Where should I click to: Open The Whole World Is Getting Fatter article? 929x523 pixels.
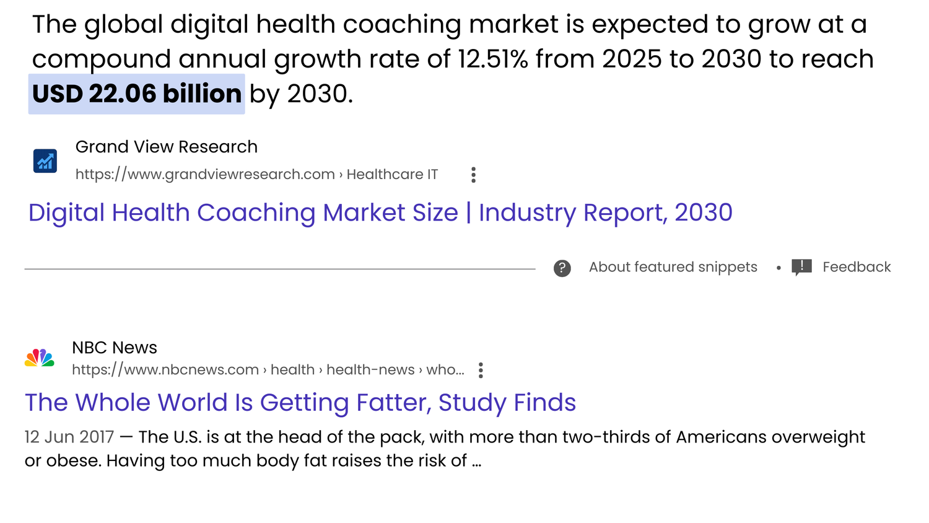pos(300,403)
